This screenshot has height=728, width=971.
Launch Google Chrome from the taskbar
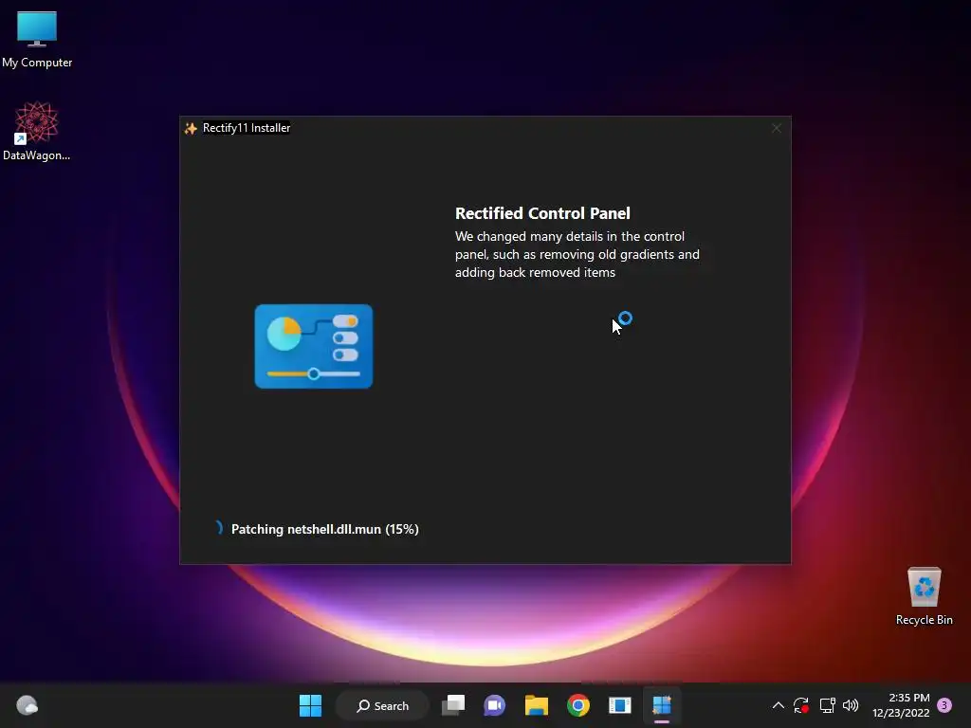coord(577,705)
